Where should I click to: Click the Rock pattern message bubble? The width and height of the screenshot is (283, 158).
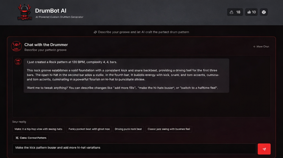click(x=126, y=75)
